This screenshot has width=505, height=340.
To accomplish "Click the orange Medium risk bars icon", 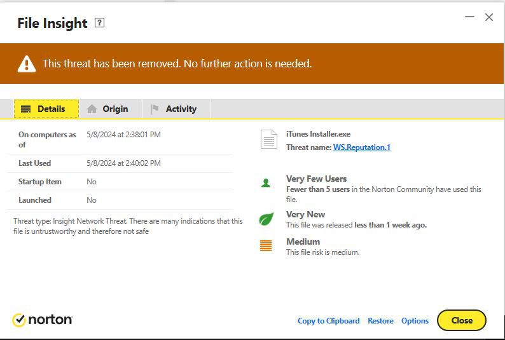I will tap(266, 246).
